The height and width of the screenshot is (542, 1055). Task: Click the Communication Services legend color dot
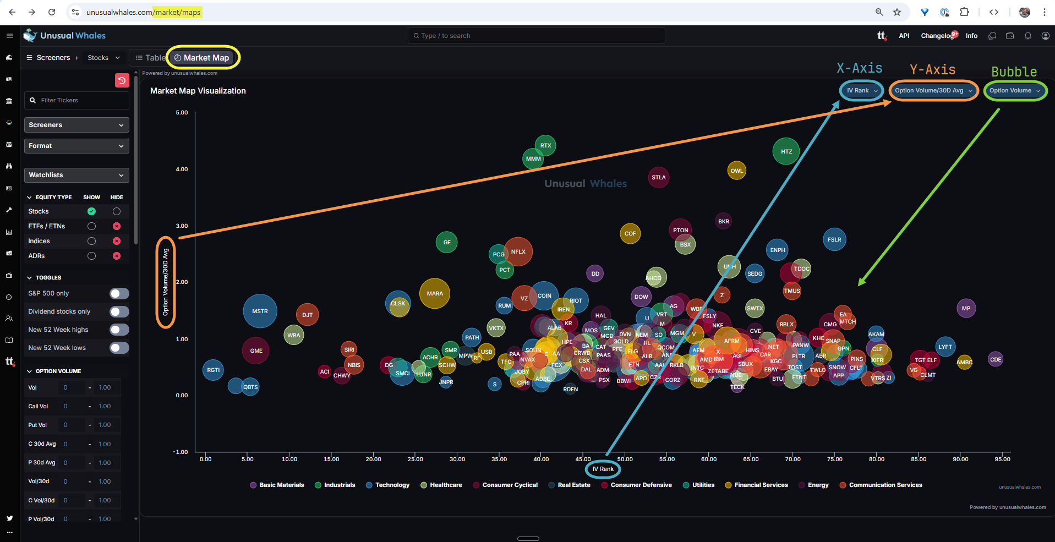point(843,485)
